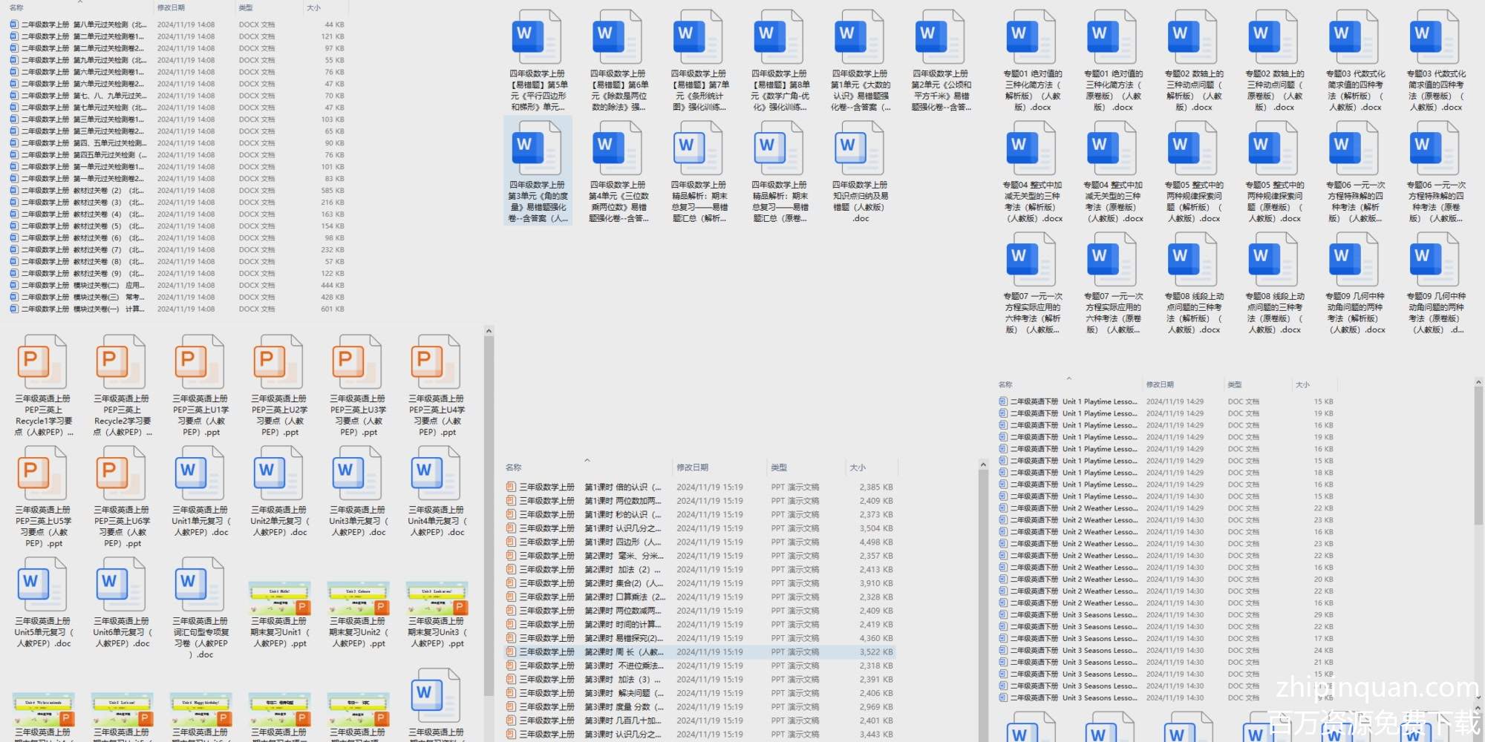The width and height of the screenshot is (1485, 742).
Task: Select PEP三英上Recycle1学习要点 PowerPoint file
Action: click(43, 362)
